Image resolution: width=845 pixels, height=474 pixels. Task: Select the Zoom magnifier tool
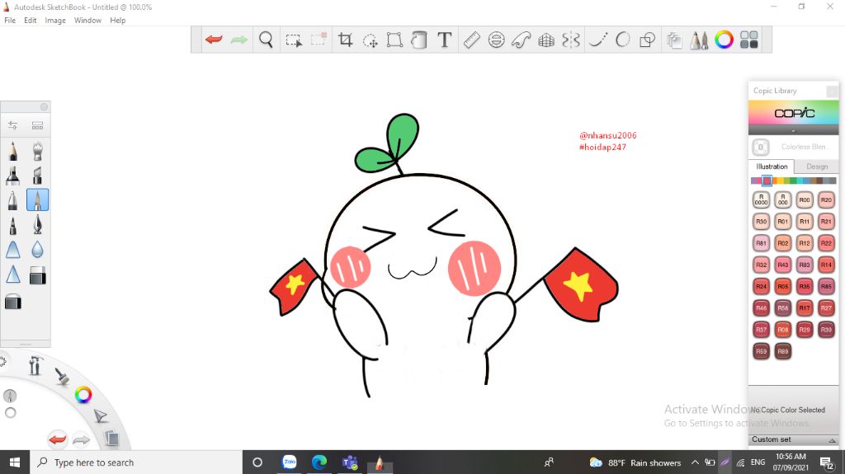266,40
